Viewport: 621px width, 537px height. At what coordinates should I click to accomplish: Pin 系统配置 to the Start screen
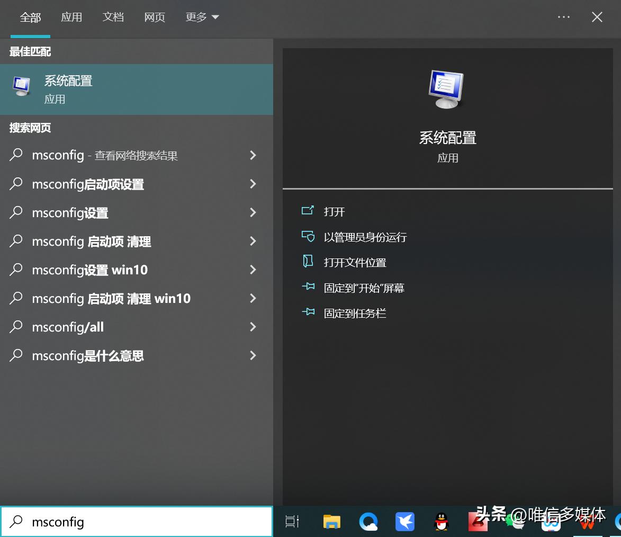coord(364,288)
